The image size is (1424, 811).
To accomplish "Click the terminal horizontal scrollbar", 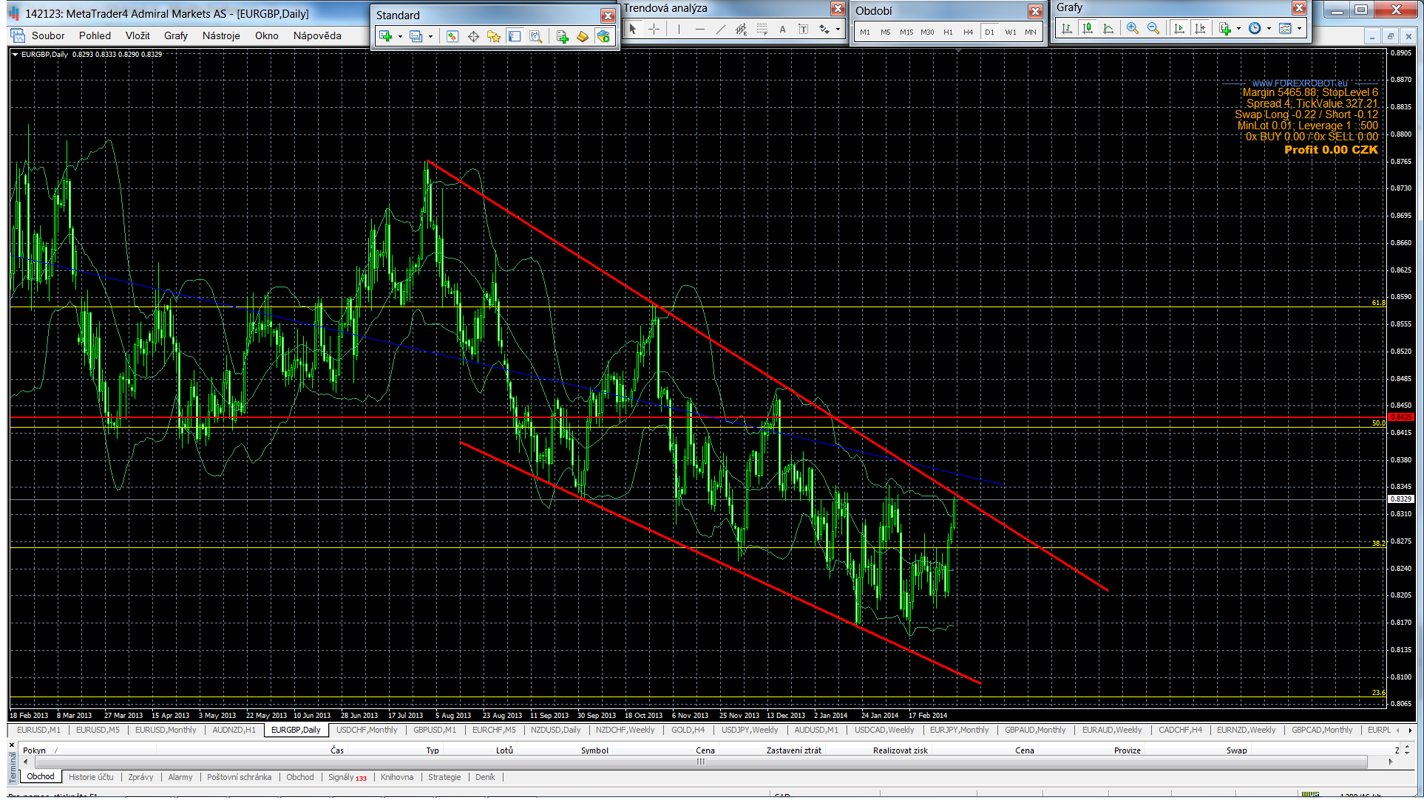I will click(700, 762).
